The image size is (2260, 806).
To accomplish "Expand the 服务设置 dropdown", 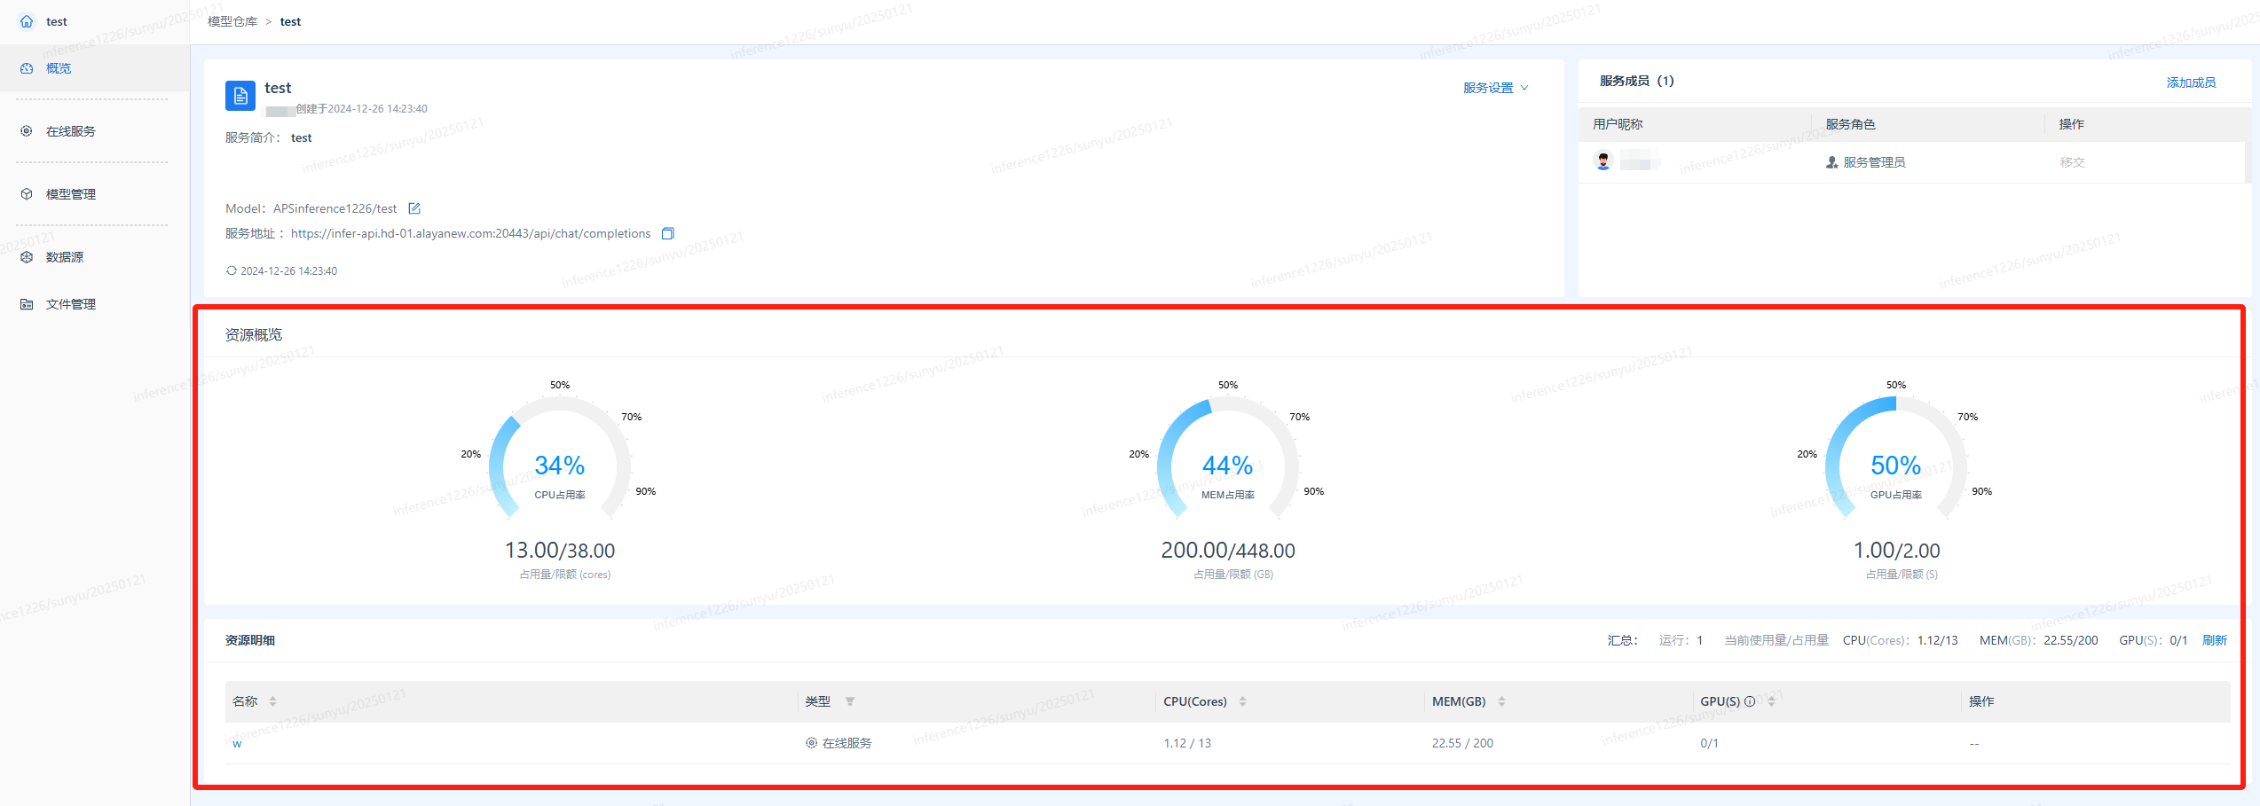I will [x=1495, y=88].
